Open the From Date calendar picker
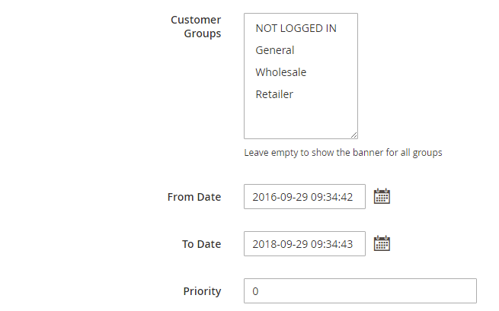This screenshot has width=499, height=311. (382, 197)
